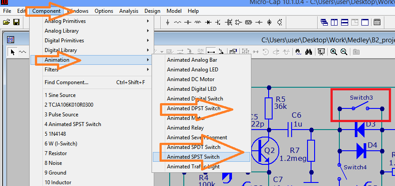Click the Open file folder icon
This screenshot has height=186, width=395.
pyautogui.click(x=6, y=22)
